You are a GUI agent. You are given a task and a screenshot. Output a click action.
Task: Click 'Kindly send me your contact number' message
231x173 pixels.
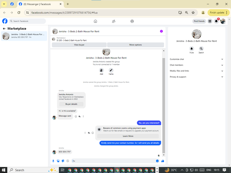(130, 143)
